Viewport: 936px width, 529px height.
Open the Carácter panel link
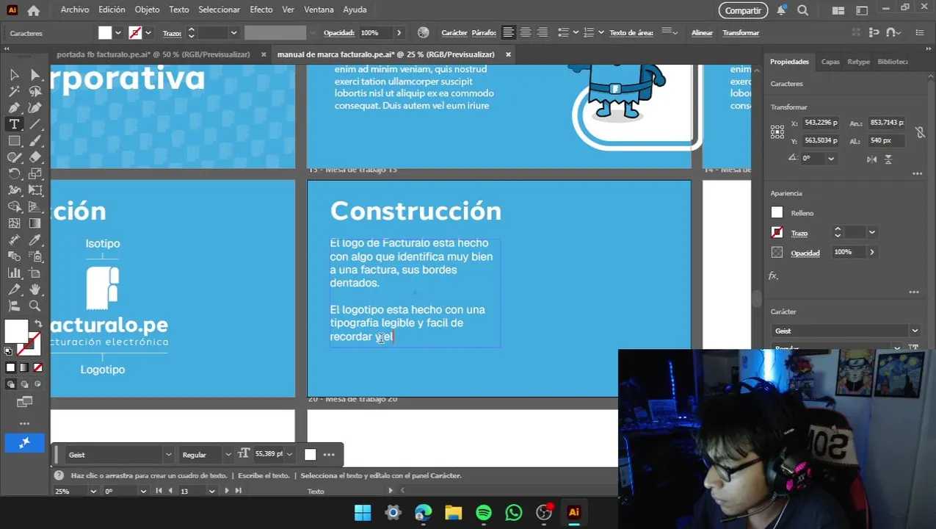[x=454, y=32]
